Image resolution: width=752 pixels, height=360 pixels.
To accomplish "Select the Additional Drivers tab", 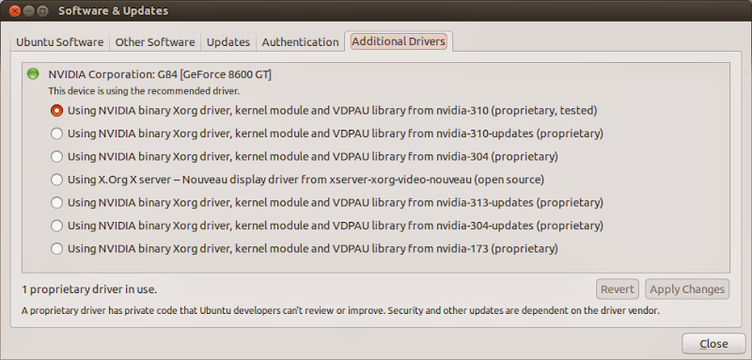I will [x=399, y=41].
